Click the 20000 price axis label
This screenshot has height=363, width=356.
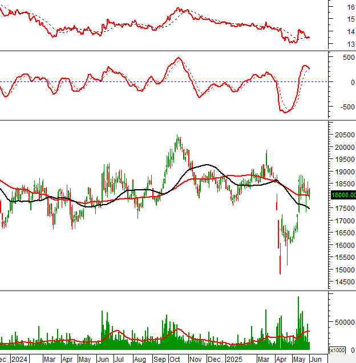point(345,147)
